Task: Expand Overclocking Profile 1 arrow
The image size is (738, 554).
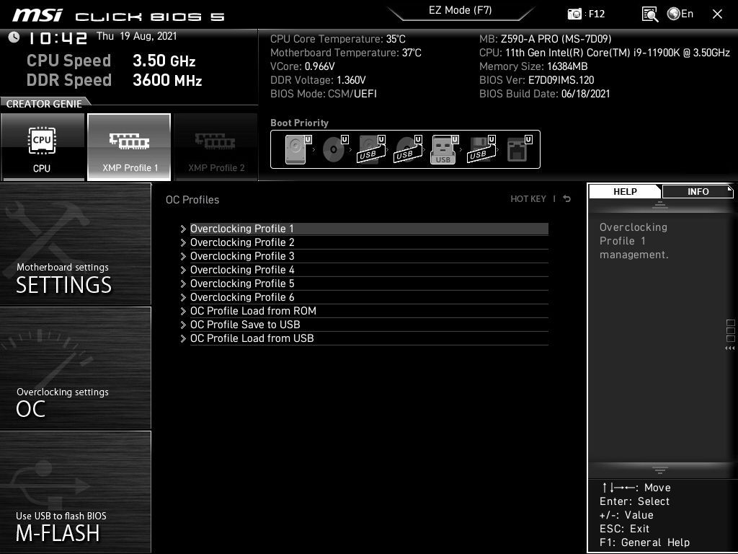Action: [x=183, y=229]
